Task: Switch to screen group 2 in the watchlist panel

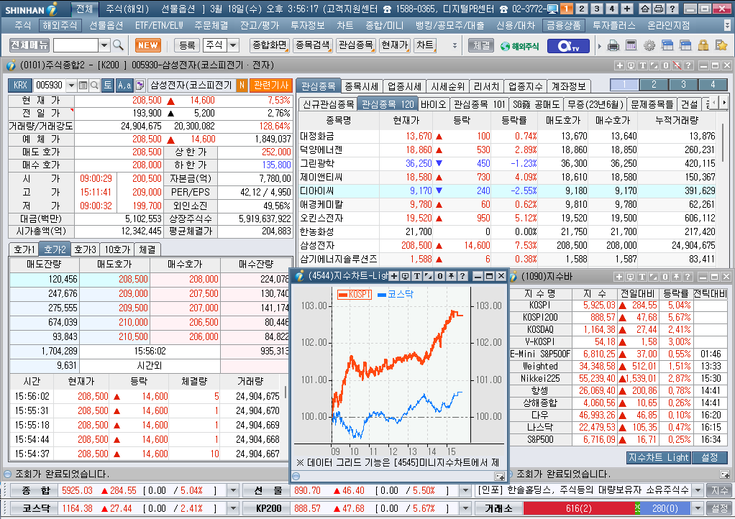Action: [x=654, y=85]
